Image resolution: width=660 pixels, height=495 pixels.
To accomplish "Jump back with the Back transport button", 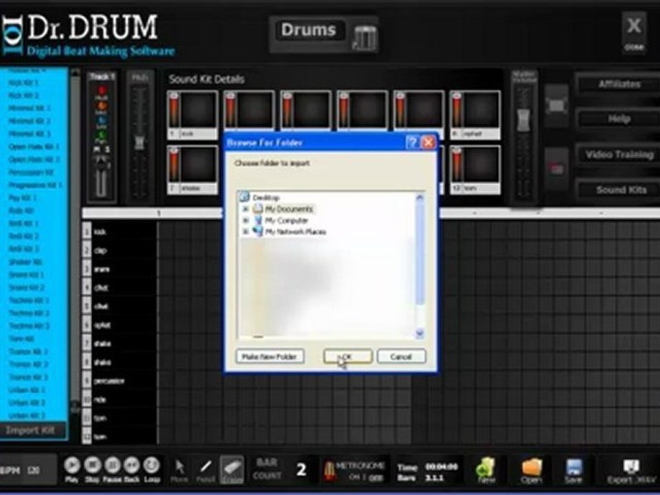I will point(132,465).
